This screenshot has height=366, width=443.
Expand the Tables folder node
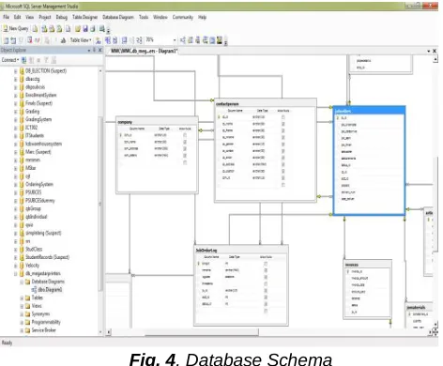click(x=22, y=298)
